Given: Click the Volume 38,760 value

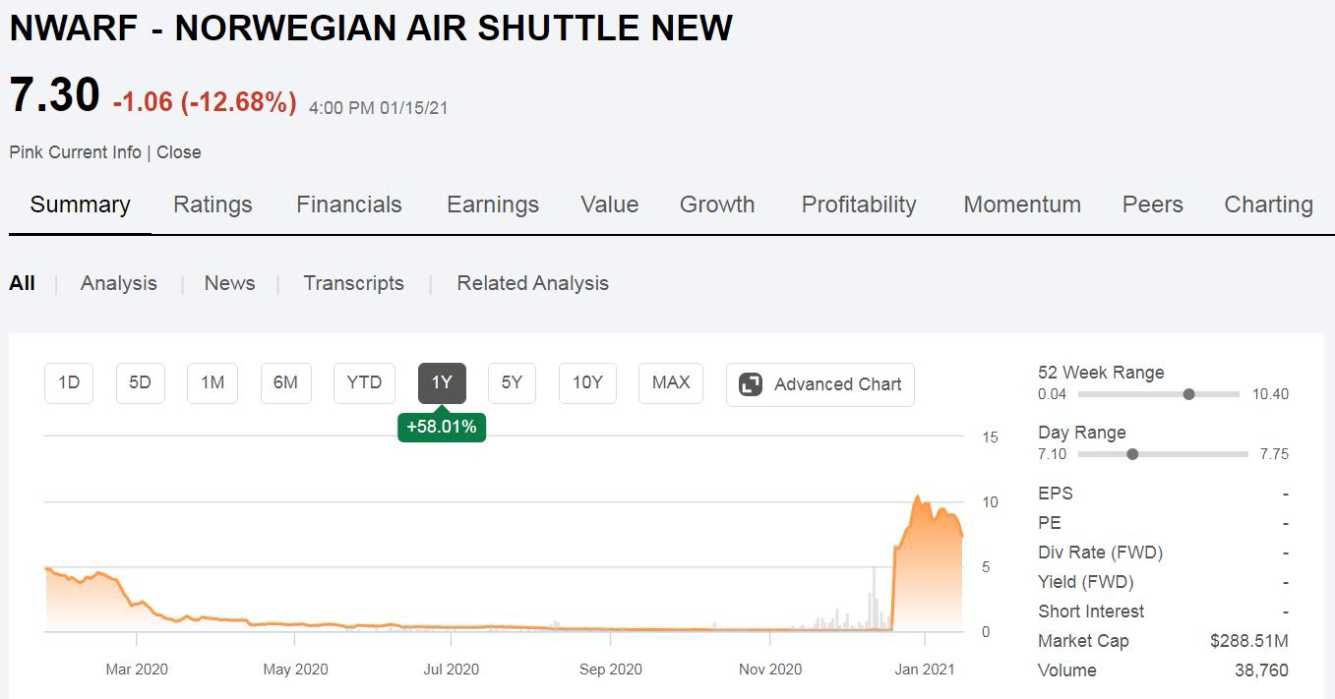Looking at the screenshot, I should tap(1261, 670).
